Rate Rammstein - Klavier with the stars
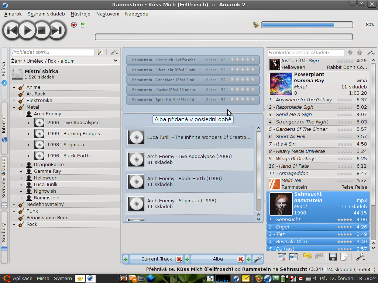The width and height of the screenshot is (378, 283). pyautogui.click(x=242, y=90)
